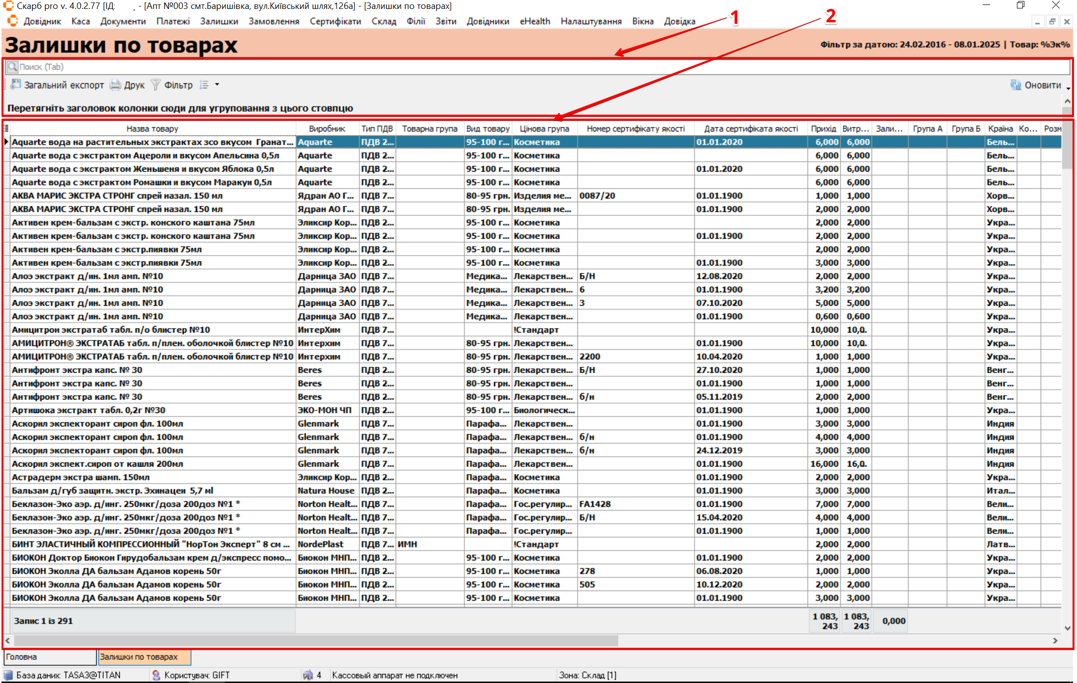The image size is (1077, 683).
Task: Click the row height list icon
Action: [x=204, y=85]
